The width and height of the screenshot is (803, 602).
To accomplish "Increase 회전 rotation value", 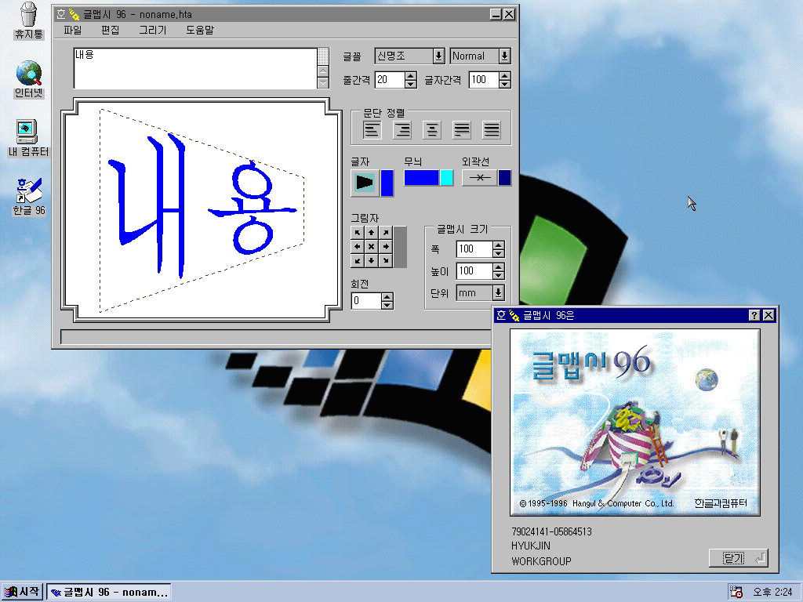I will click(x=387, y=297).
